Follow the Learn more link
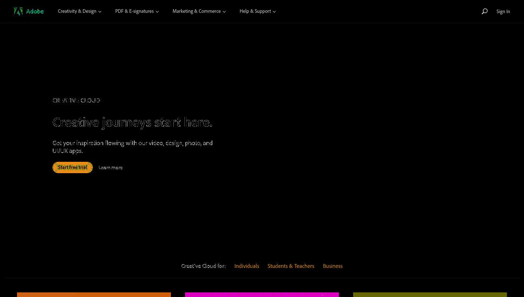This screenshot has width=524, height=297. coord(111,167)
